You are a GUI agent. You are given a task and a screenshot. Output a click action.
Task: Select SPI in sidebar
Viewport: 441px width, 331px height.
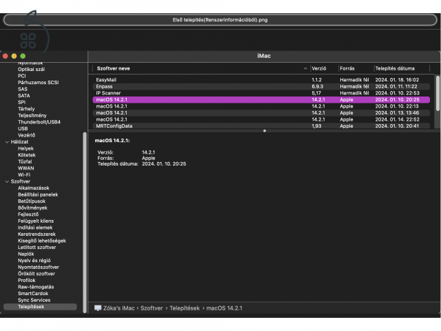[x=21, y=102]
